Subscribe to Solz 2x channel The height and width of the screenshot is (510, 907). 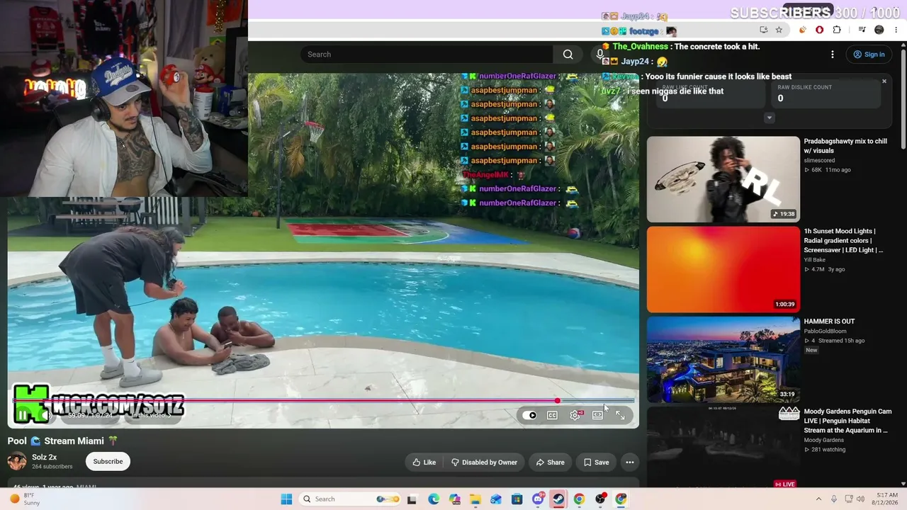coord(108,462)
